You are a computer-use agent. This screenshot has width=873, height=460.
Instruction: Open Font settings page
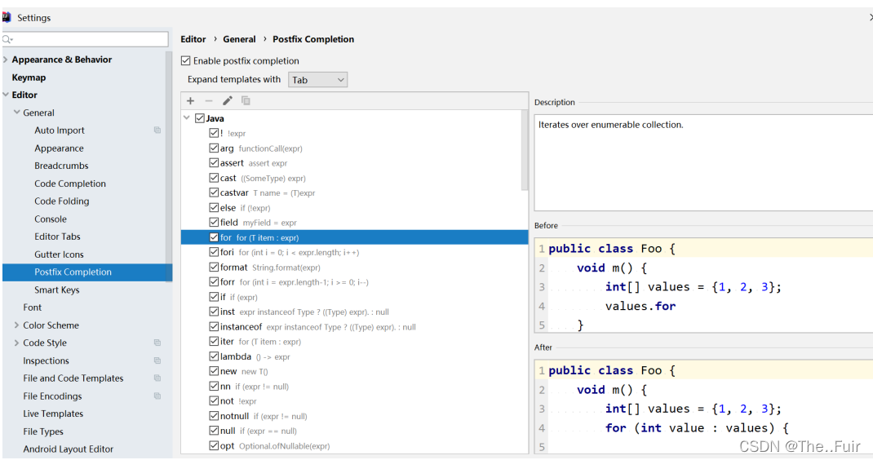33,307
